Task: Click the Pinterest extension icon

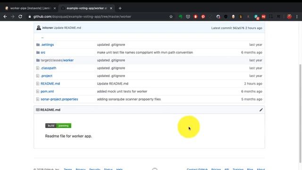Action: (x=203, y=17)
